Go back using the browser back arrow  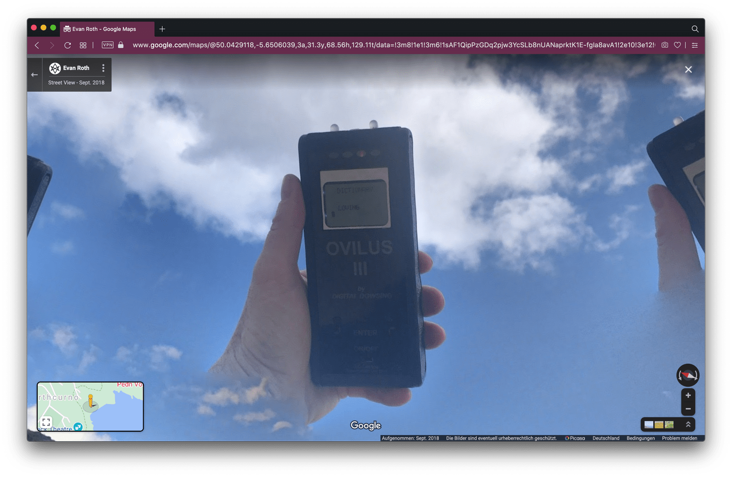[37, 45]
